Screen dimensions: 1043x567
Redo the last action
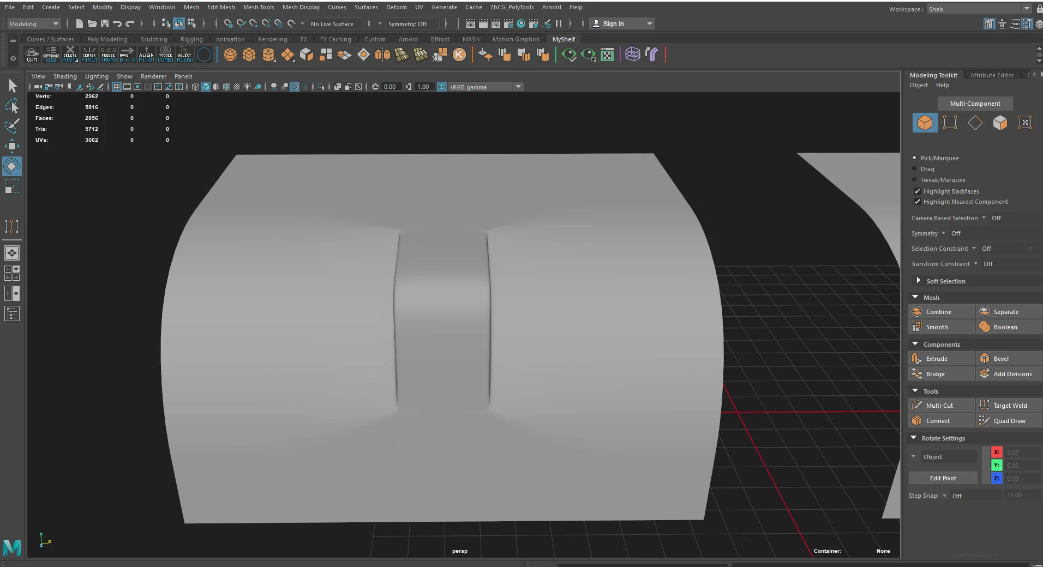pos(130,23)
